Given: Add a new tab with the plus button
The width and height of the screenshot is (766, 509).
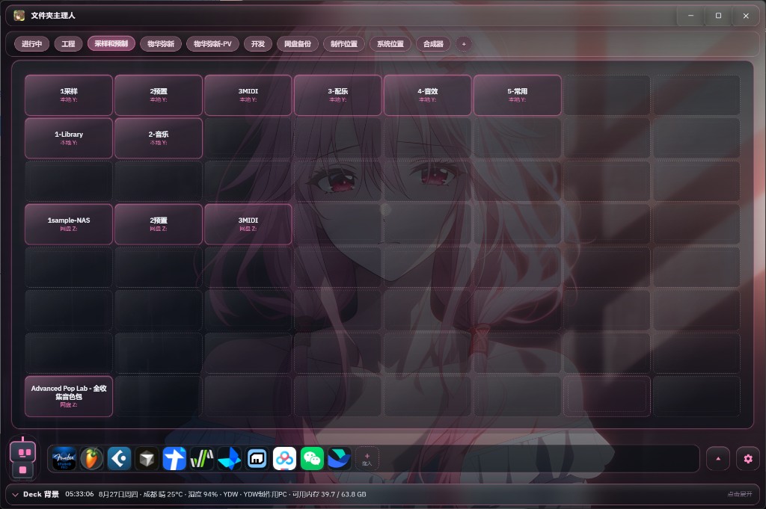Looking at the screenshot, I should click(464, 44).
